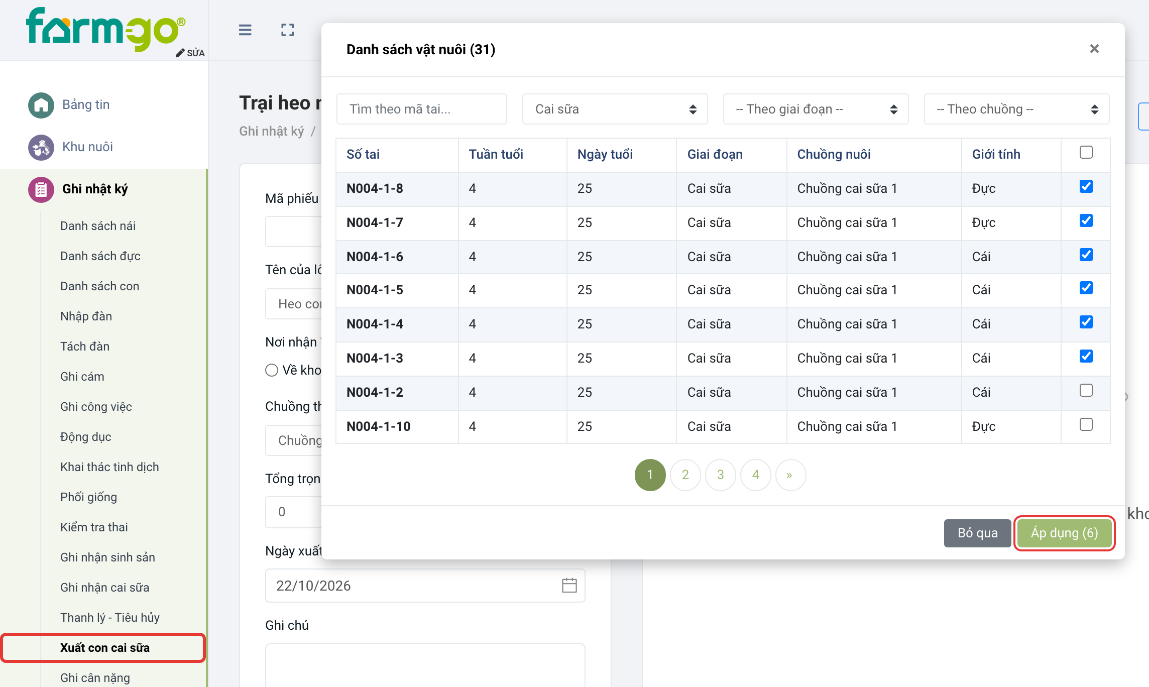This screenshot has width=1149, height=687.
Task: Open the Theo chuồng dropdown
Action: click(x=1016, y=109)
